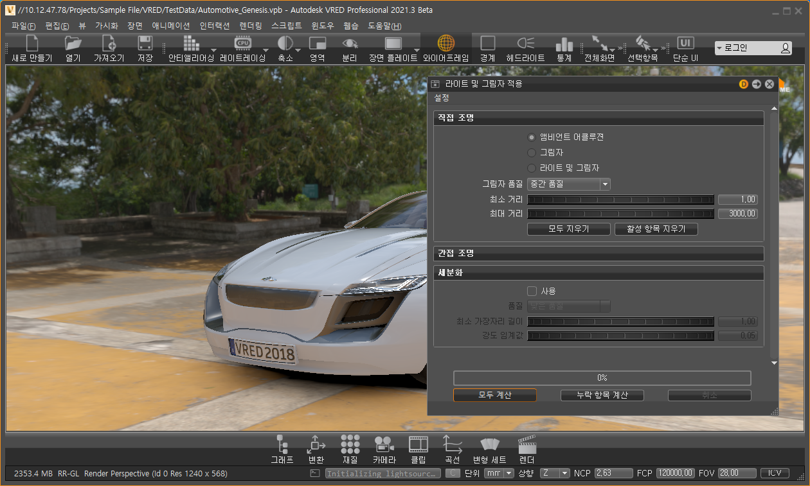Click the 저장 save icon
Viewport: 810px width, 486px height.
click(x=145, y=48)
